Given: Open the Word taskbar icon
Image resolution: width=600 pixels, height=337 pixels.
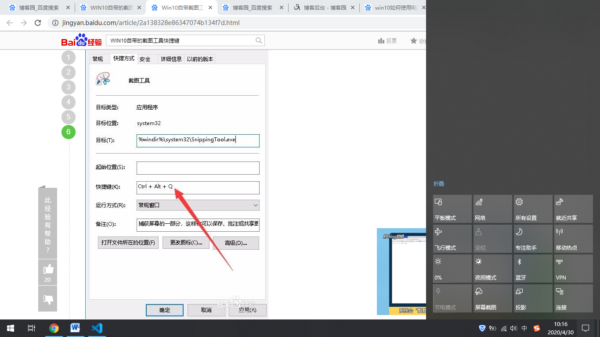Looking at the screenshot, I should (x=75, y=328).
